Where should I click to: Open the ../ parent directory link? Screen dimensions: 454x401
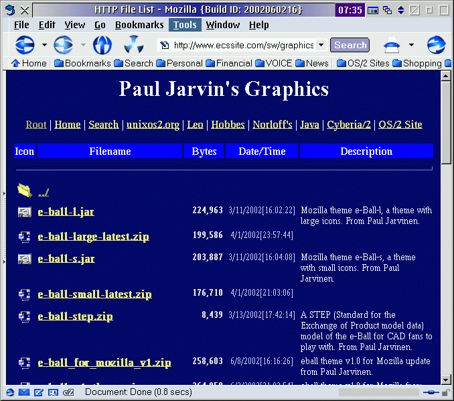[x=44, y=192]
